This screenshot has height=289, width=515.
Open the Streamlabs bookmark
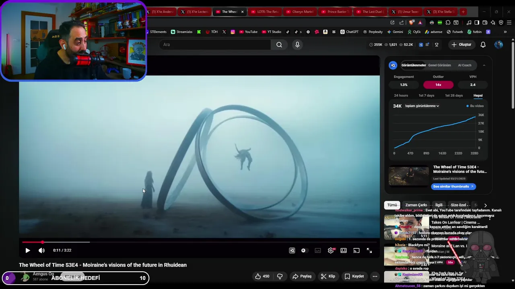182,32
